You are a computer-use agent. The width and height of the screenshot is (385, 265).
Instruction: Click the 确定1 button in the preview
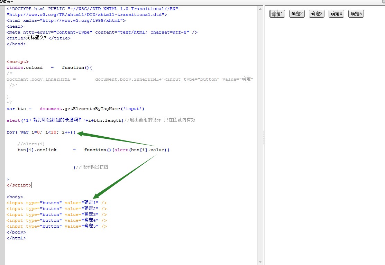pyautogui.click(x=277, y=14)
